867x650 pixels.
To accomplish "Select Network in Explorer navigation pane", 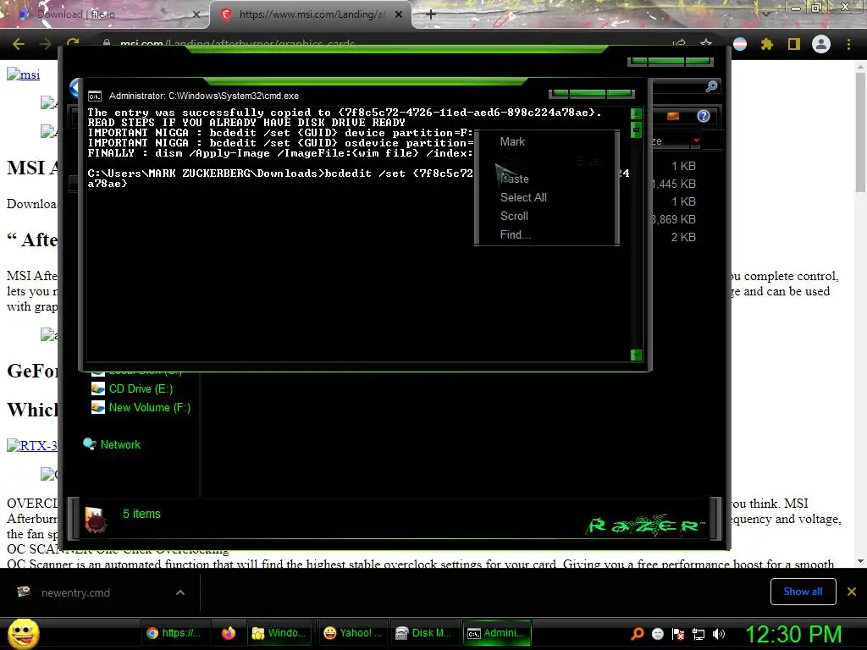I will click(112, 444).
